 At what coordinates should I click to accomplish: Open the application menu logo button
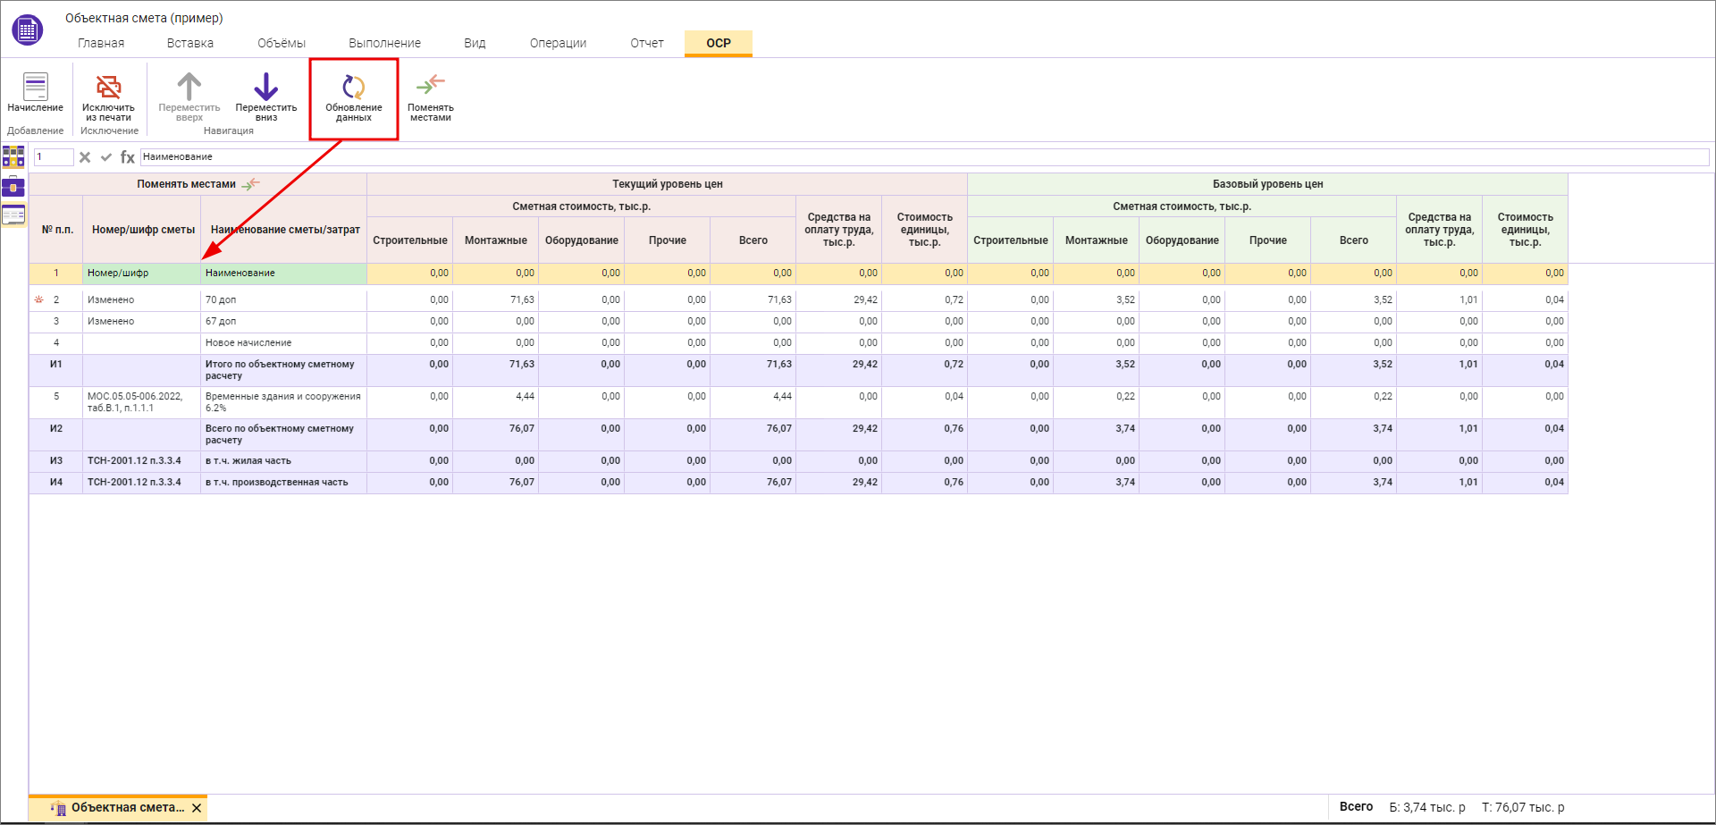pos(27,30)
